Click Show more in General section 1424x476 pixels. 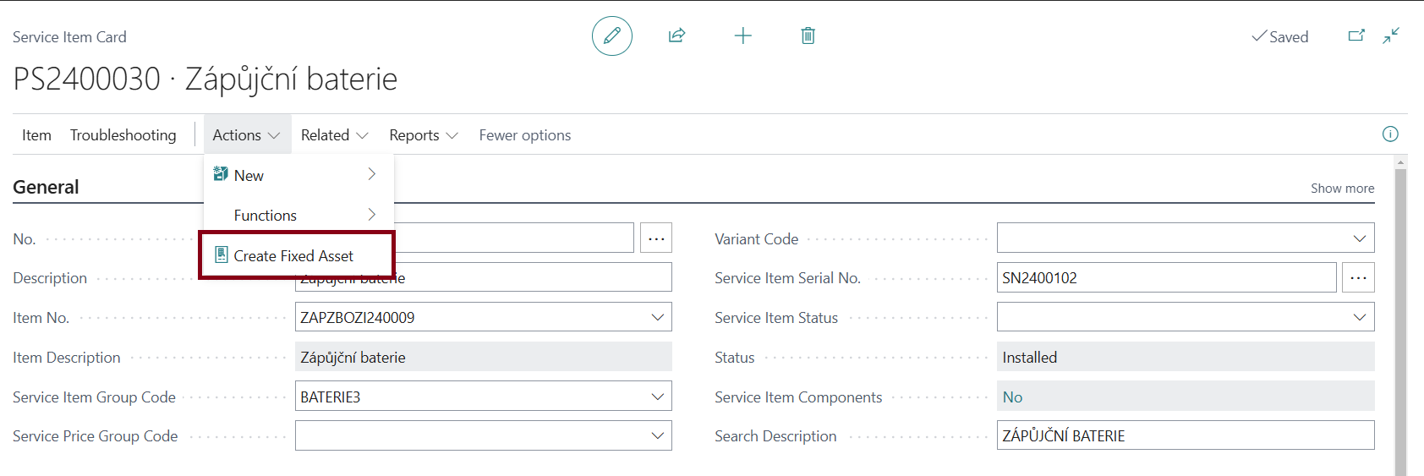pyautogui.click(x=1342, y=188)
